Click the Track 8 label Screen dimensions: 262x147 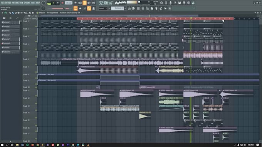tap(26, 74)
